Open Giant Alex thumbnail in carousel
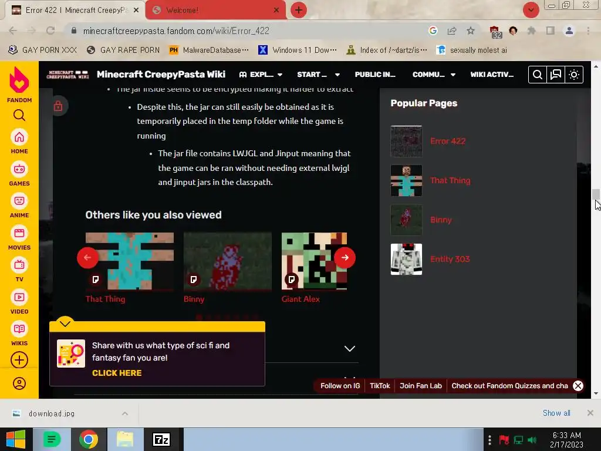The height and width of the screenshot is (451, 601). pyautogui.click(x=315, y=261)
